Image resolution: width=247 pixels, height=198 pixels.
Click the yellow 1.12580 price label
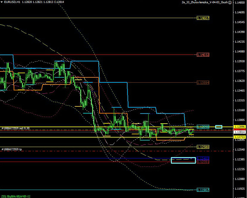(203, 147)
